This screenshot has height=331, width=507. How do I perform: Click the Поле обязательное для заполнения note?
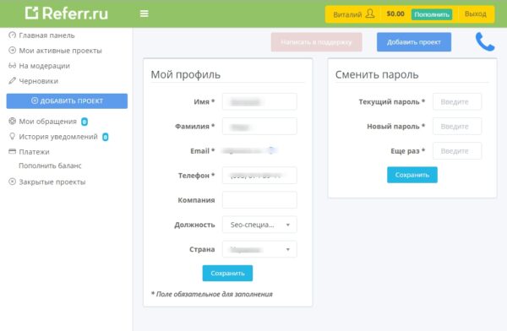[x=212, y=294]
